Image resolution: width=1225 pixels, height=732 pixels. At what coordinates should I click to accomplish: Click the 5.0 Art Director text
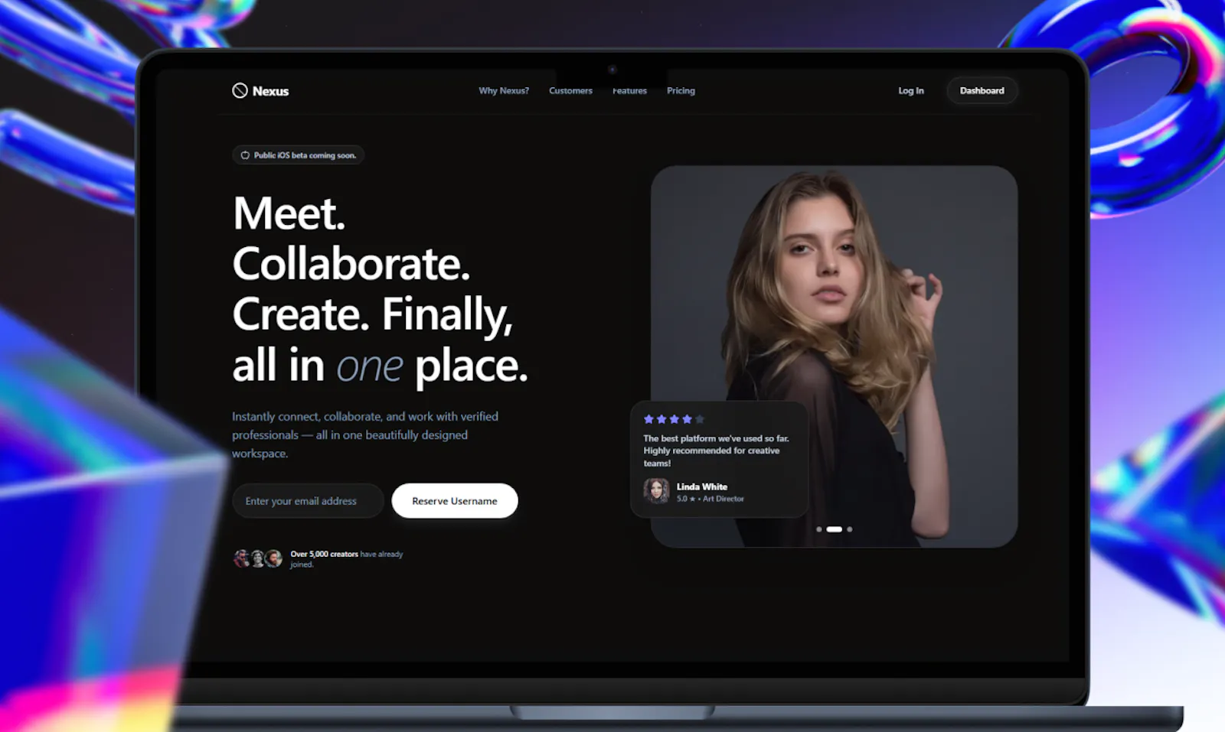(710, 499)
